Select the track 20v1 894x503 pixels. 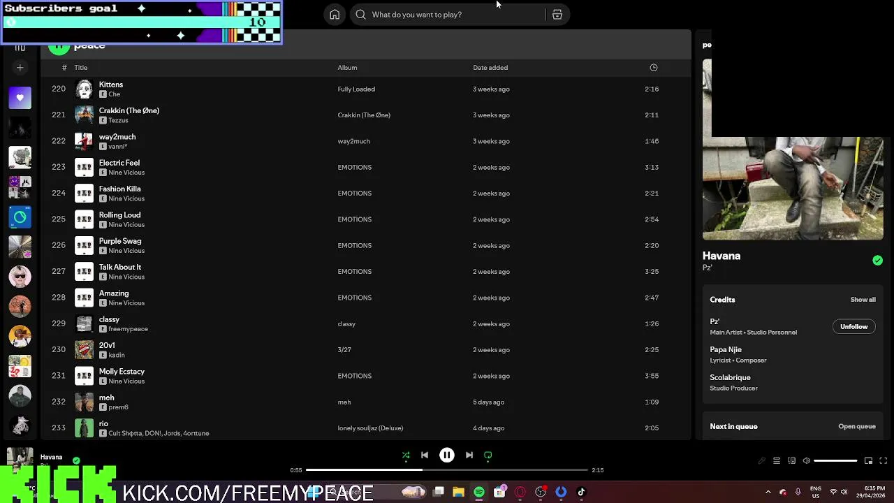106,345
